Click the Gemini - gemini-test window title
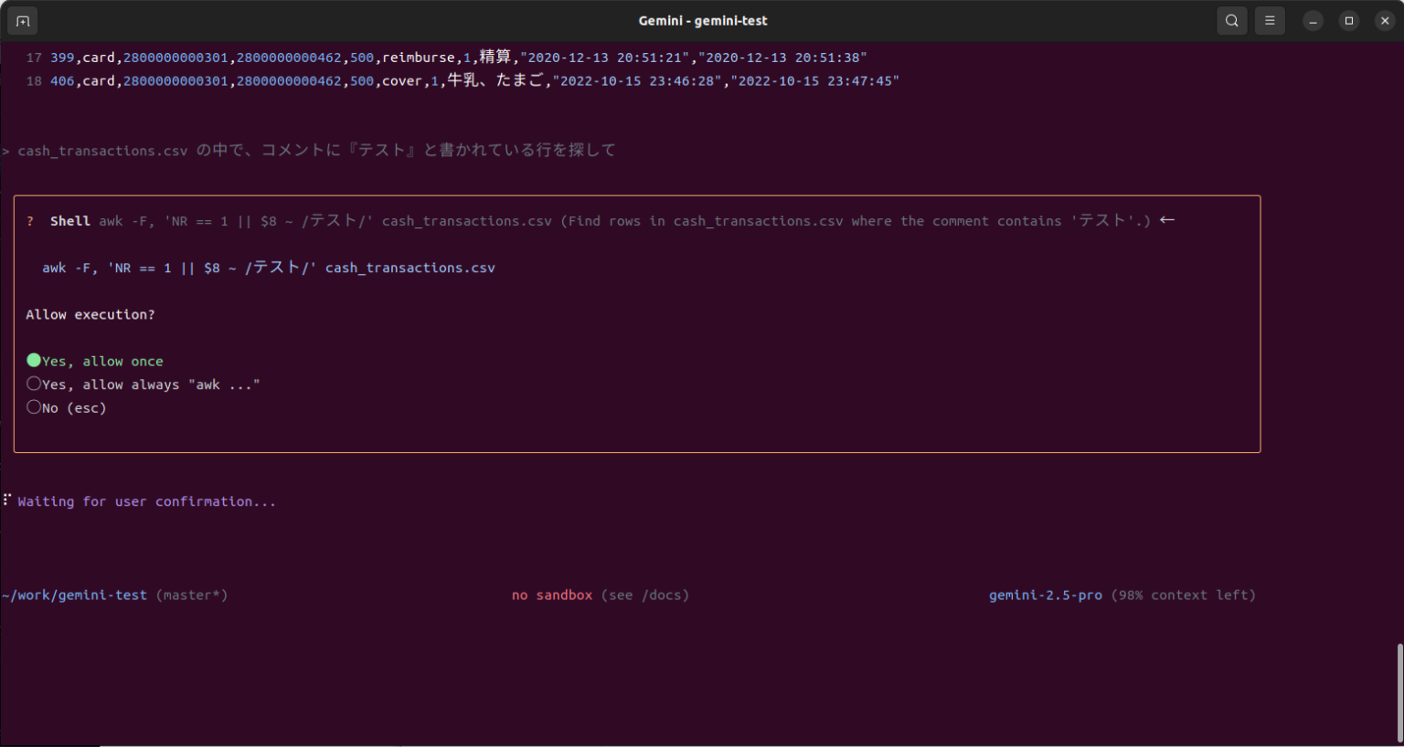Image resolution: width=1404 pixels, height=747 pixels. (x=702, y=20)
